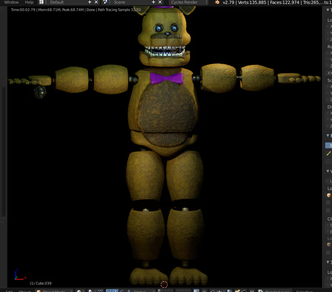Viewport: 332px width, 292px height.
Task: Click the pause preview render button
Action: click(x=252, y=291)
